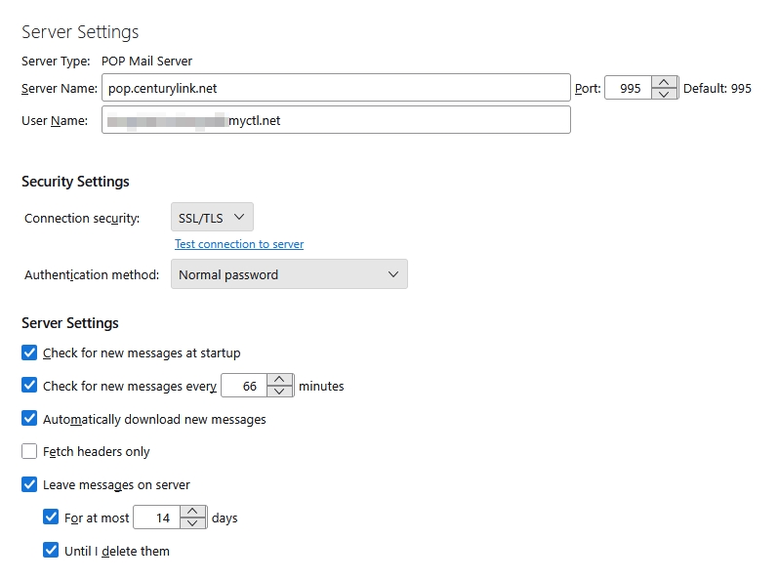This screenshot has height=580, width=779.
Task: Click the Server Name text field
Action: [335, 88]
